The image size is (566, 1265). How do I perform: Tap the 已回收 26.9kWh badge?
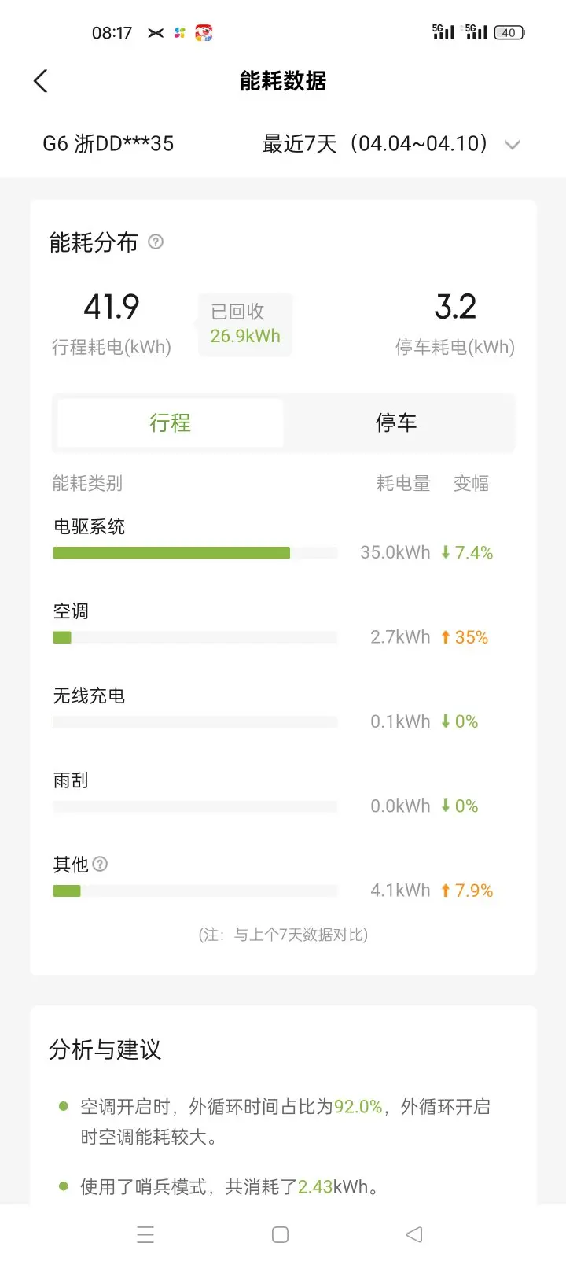[245, 324]
